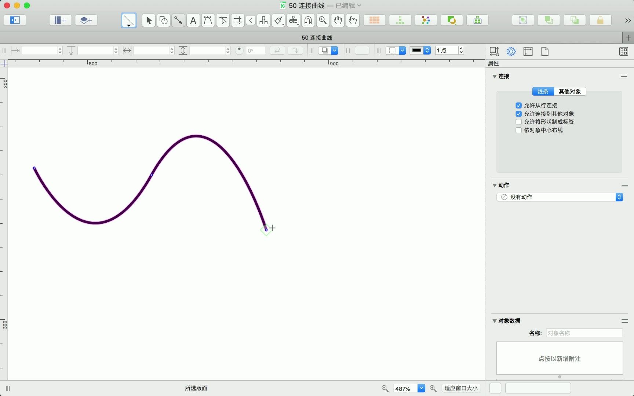
Task: Zoom out with the minus magnifier
Action: pos(385,388)
